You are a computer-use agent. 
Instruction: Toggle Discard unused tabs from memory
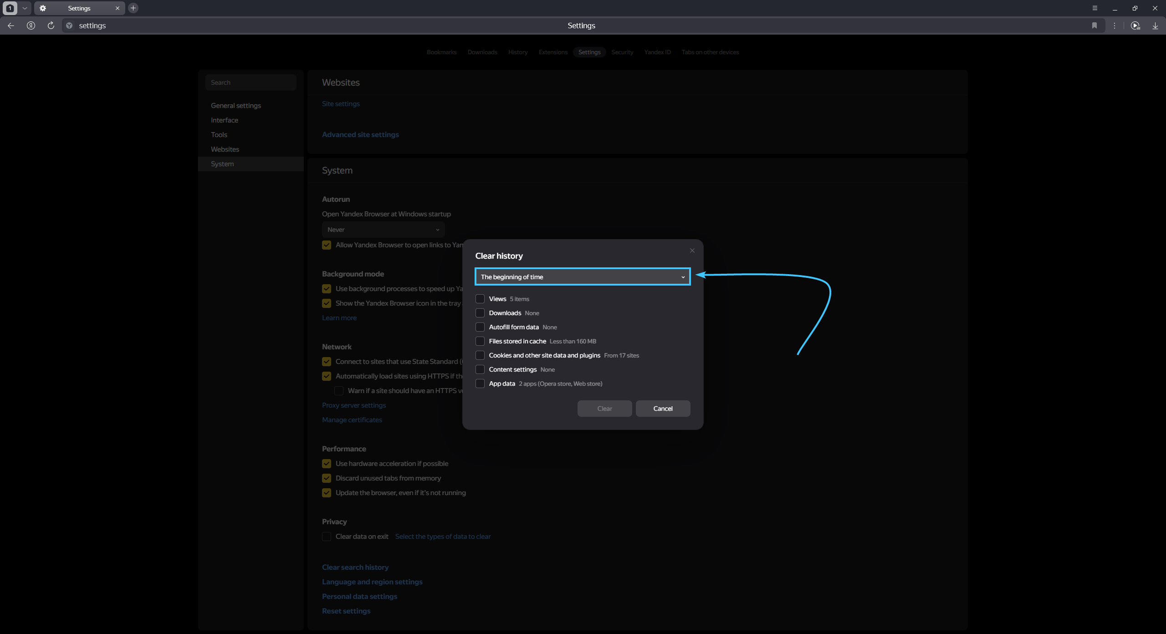click(x=327, y=478)
